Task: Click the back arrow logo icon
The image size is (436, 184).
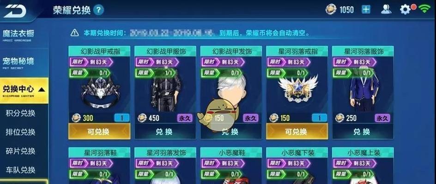Action: 16,11
